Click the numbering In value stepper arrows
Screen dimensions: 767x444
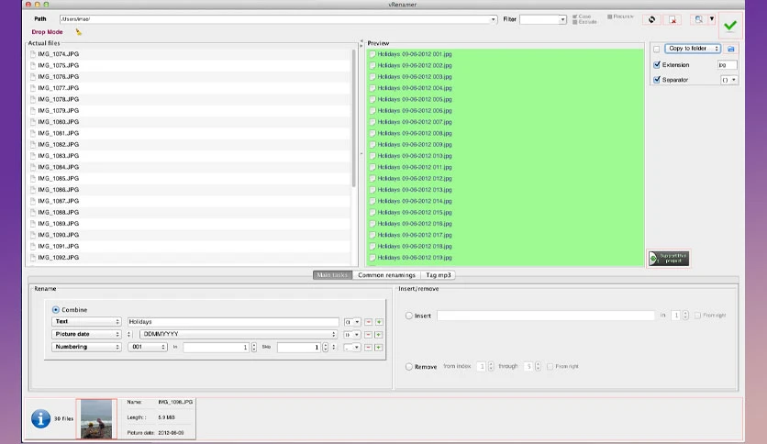pyautogui.click(x=254, y=347)
